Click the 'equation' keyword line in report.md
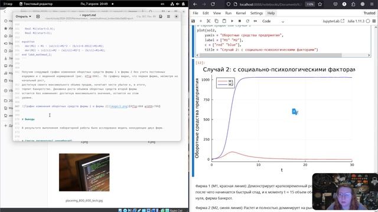Screen dimensions: 378x212 click(x=28, y=42)
